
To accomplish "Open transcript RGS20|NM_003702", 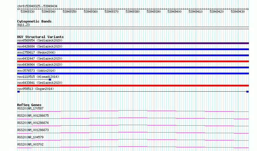I will (x=30, y=144).
